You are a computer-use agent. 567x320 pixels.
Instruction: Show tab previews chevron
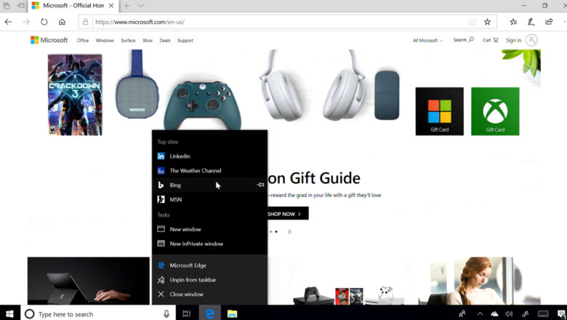pos(141,6)
